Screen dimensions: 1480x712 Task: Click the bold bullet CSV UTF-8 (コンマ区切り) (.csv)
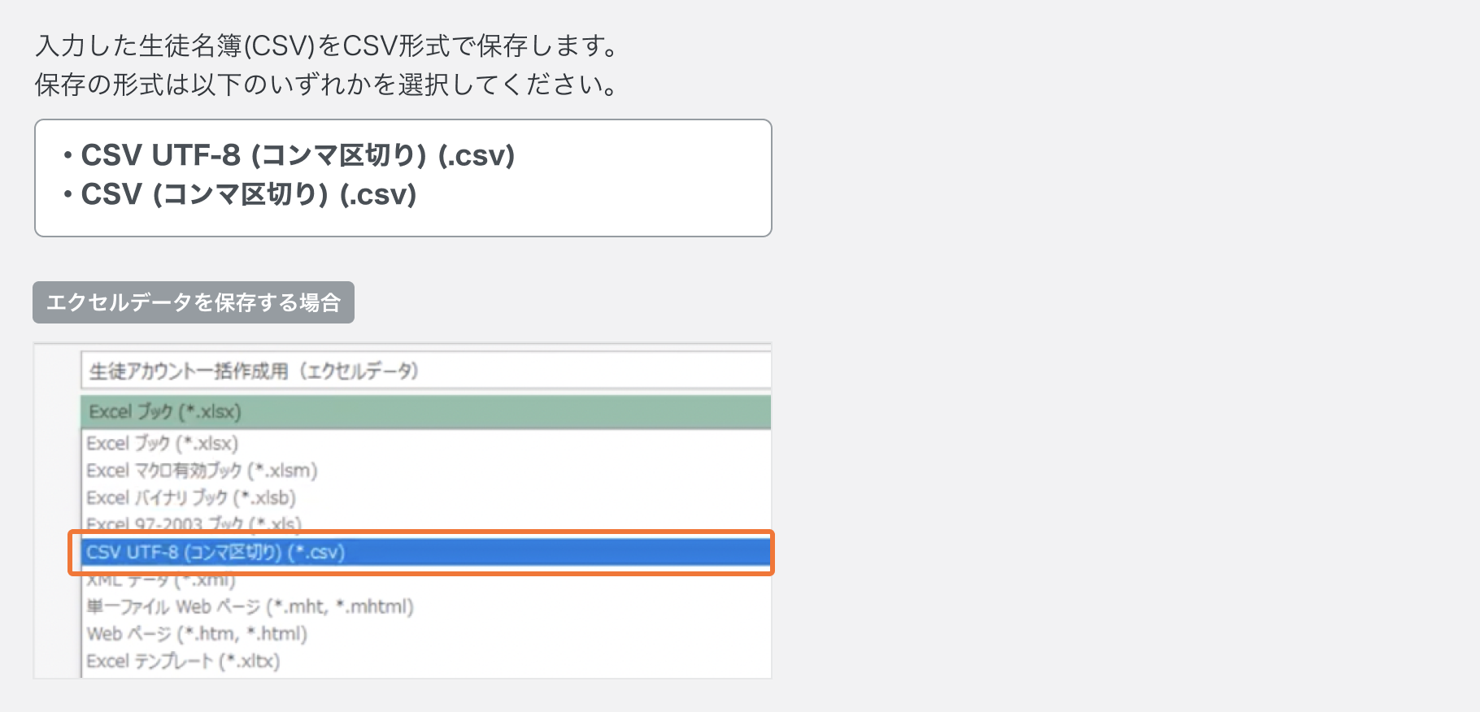(x=298, y=155)
